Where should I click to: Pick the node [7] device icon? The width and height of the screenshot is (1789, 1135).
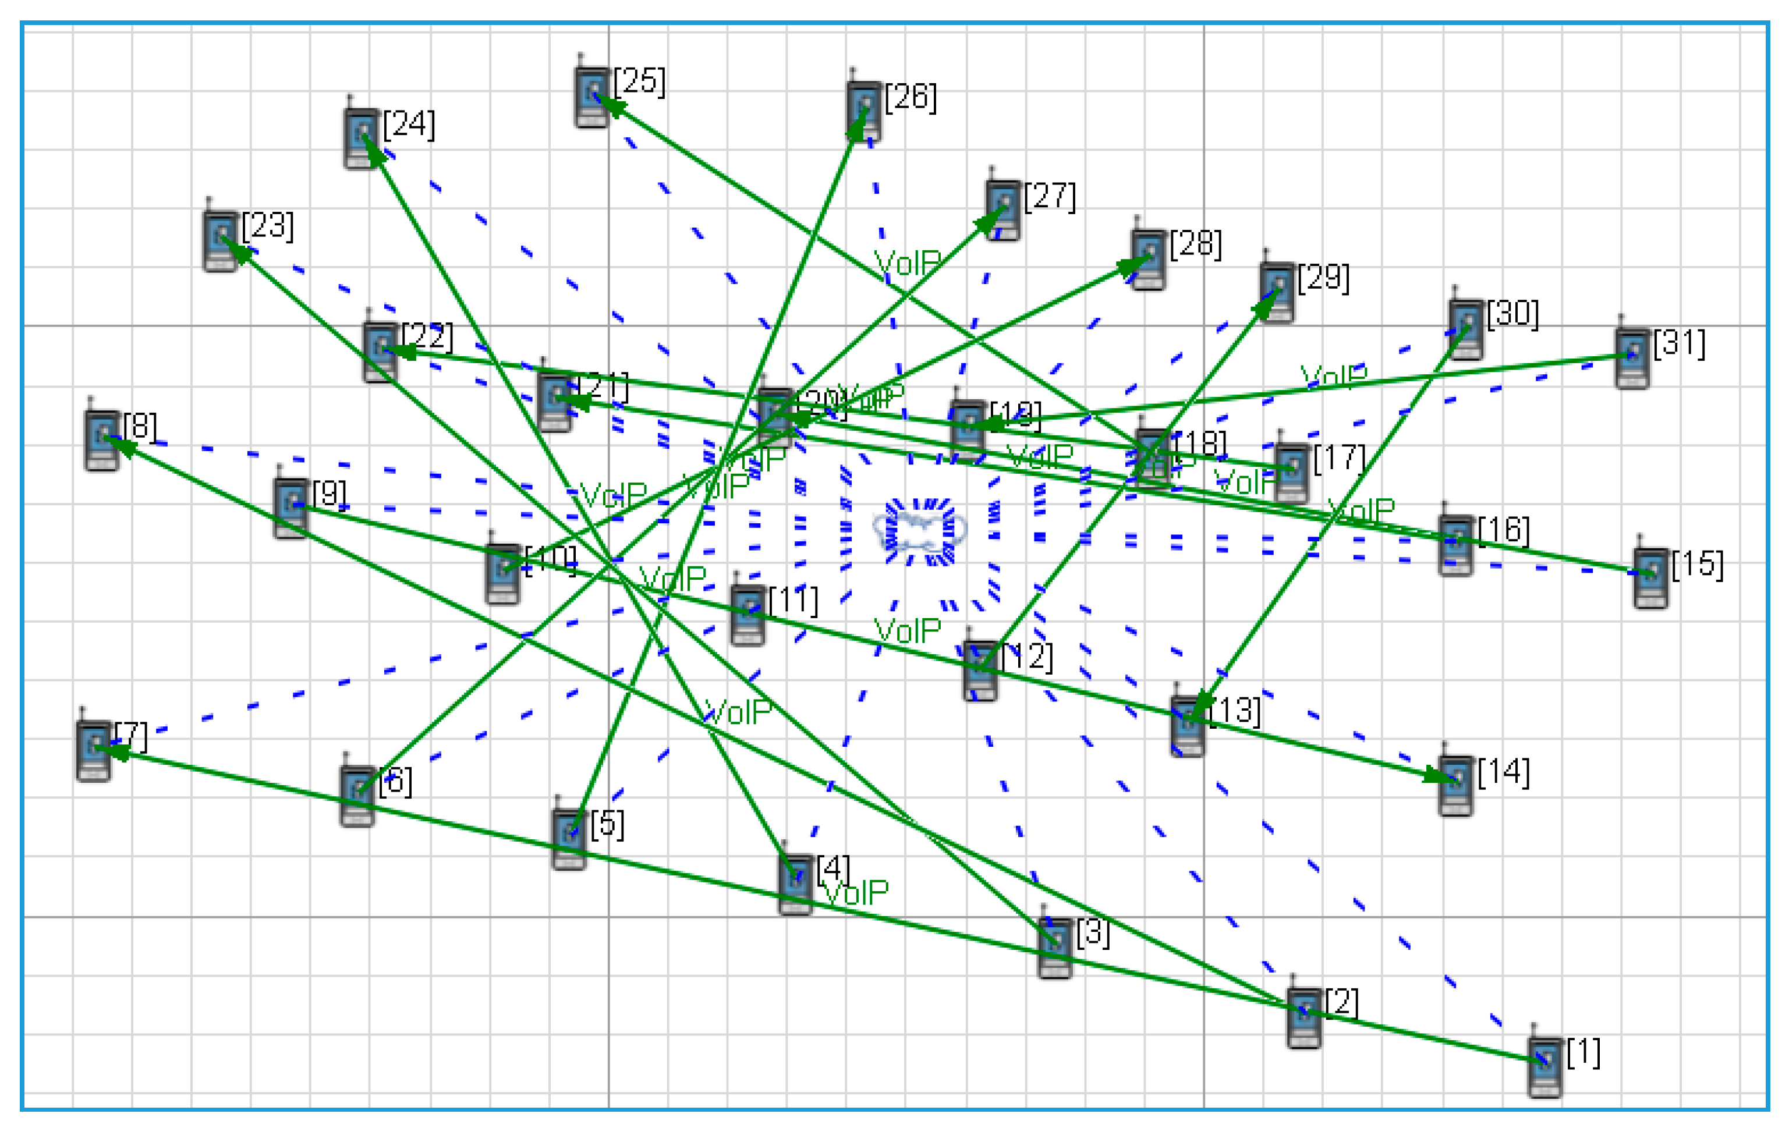click(94, 750)
